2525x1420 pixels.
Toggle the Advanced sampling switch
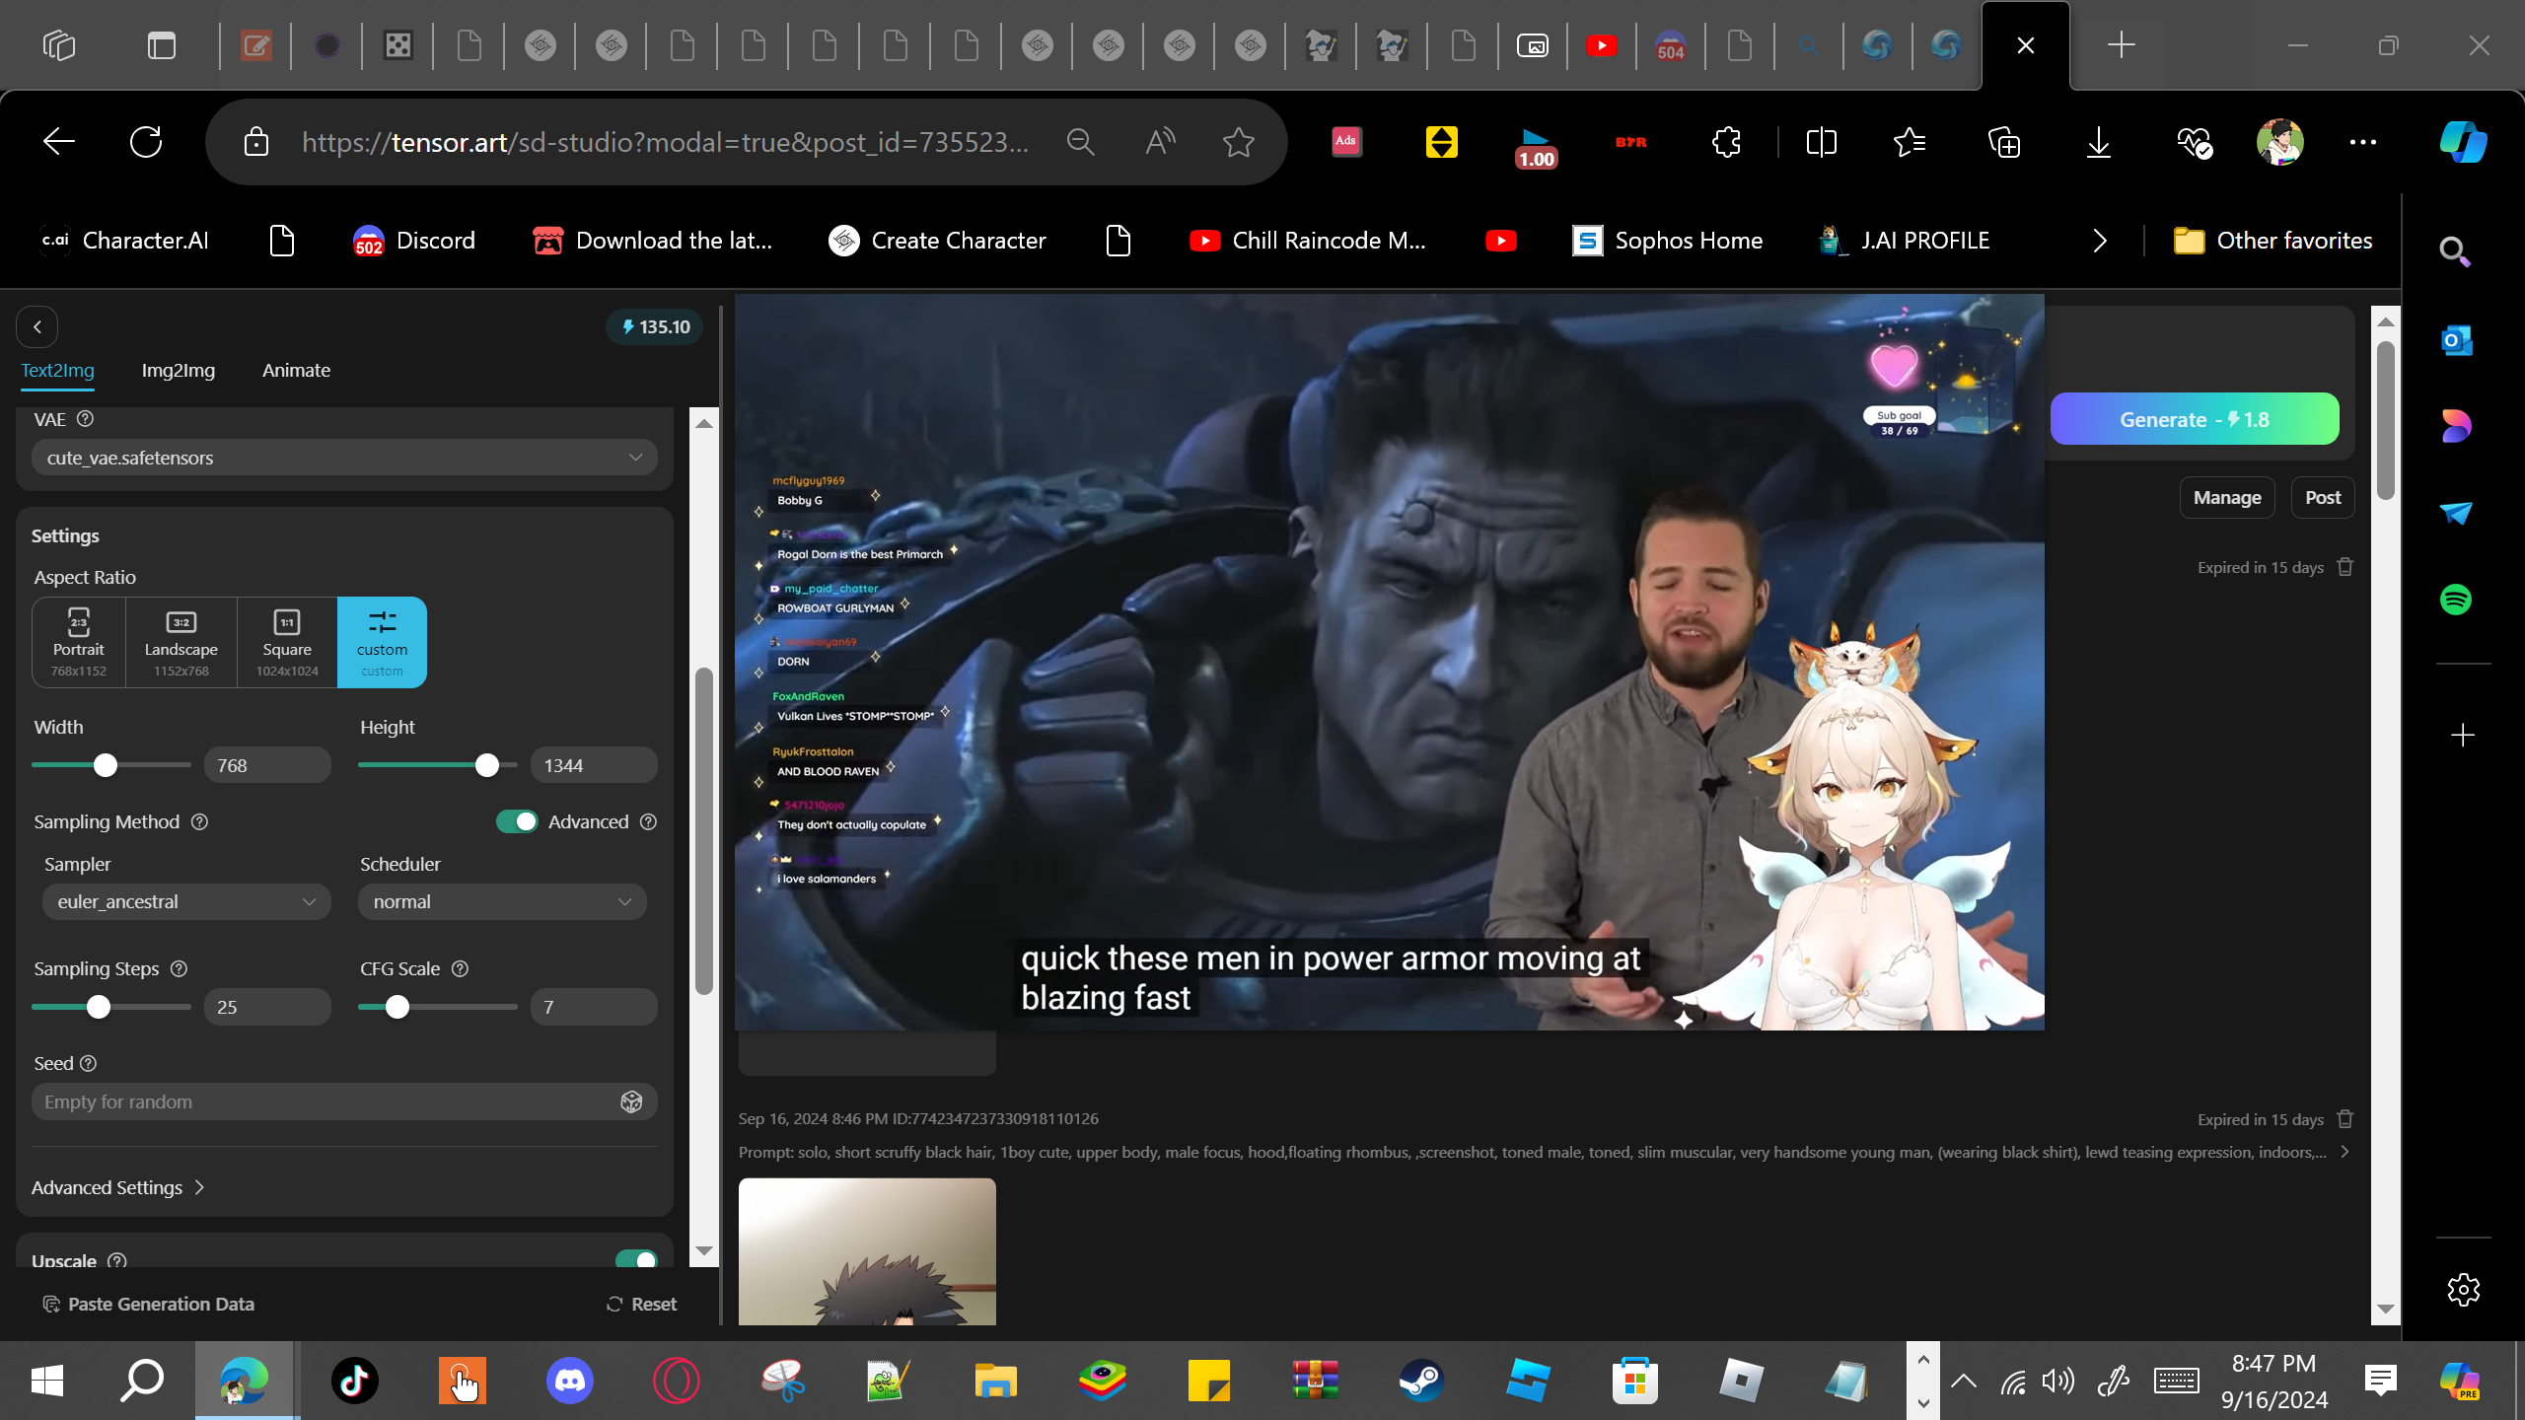point(517,821)
